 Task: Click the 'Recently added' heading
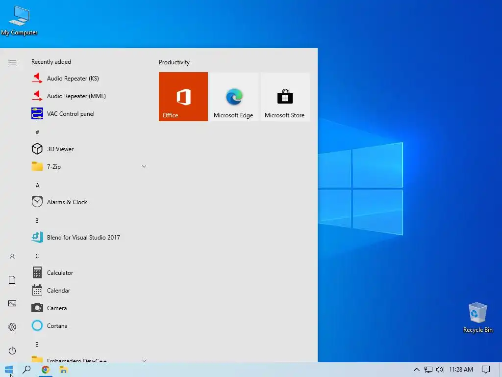[x=51, y=62]
